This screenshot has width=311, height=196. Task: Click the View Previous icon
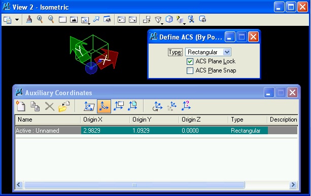tap(121, 20)
